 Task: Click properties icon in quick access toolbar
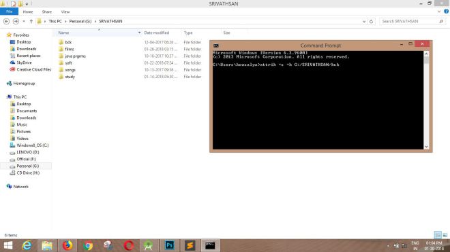pos(13,3)
